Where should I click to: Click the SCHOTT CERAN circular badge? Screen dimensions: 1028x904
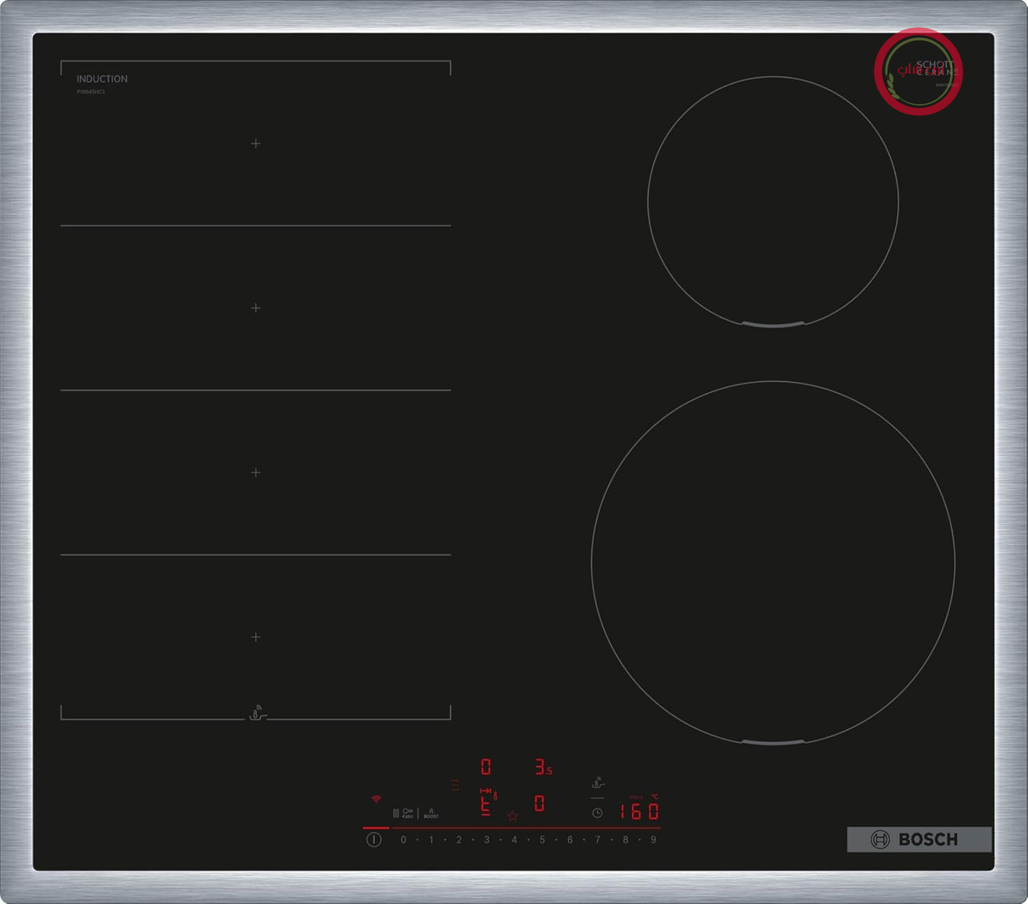click(918, 71)
